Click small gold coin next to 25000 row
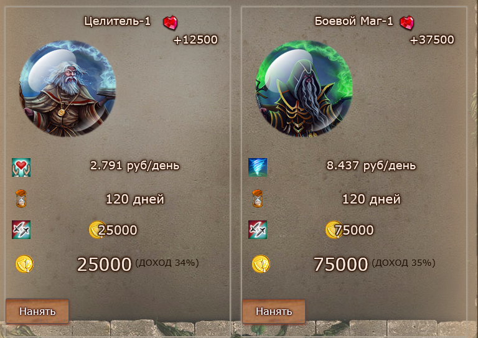The image size is (478, 338). coord(96,230)
